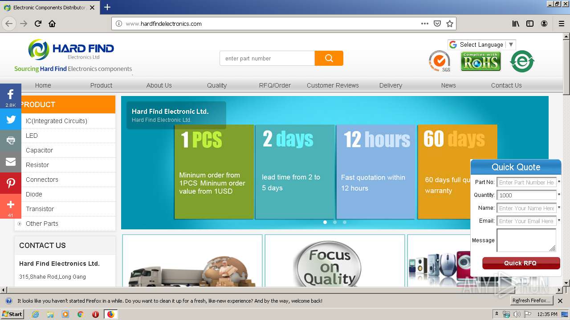Click the green recycling certification logo
This screenshot has width=570, height=320.
522,61
